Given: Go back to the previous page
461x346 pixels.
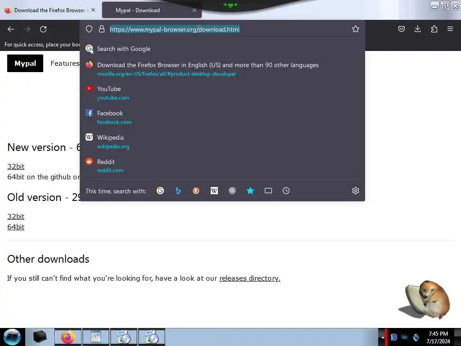Looking at the screenshot, I should pos(11,29).
